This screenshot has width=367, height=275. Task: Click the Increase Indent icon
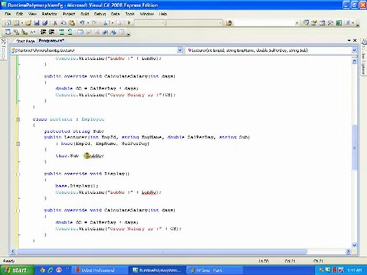tap(51, 32)
